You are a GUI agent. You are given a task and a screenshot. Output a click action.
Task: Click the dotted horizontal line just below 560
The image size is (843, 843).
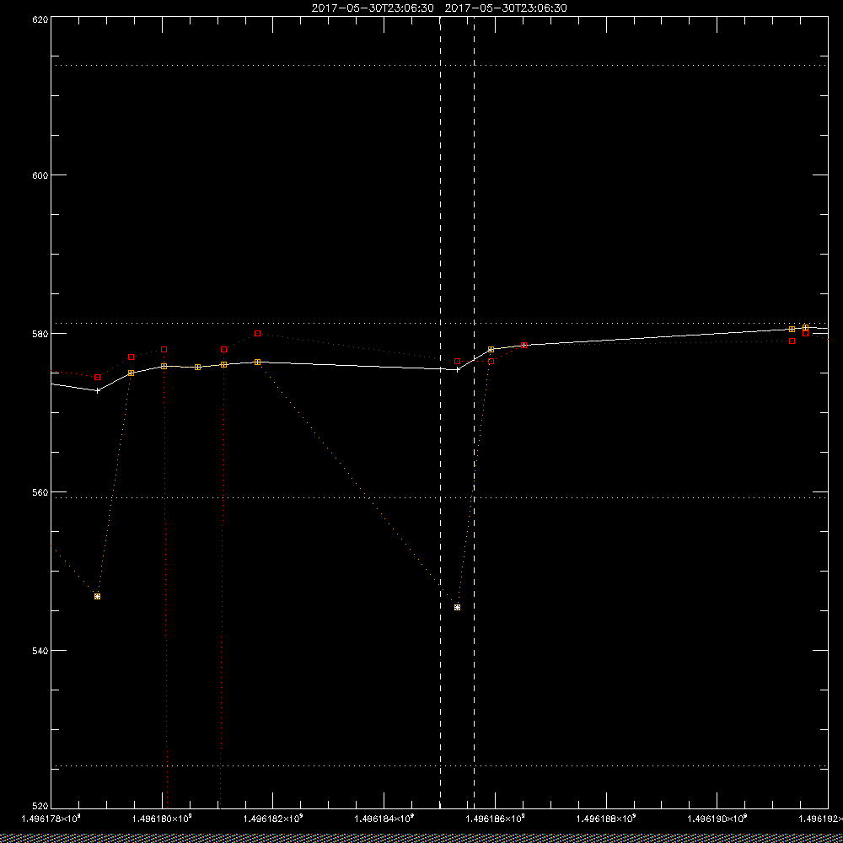[439, 498]
